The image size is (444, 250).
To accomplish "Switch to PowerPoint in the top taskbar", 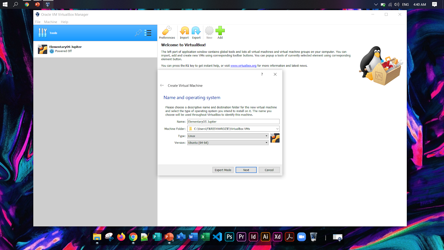I will [x=37, y=4].
